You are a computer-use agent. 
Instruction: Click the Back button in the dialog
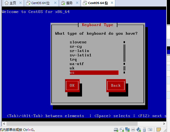pos(116,85)
